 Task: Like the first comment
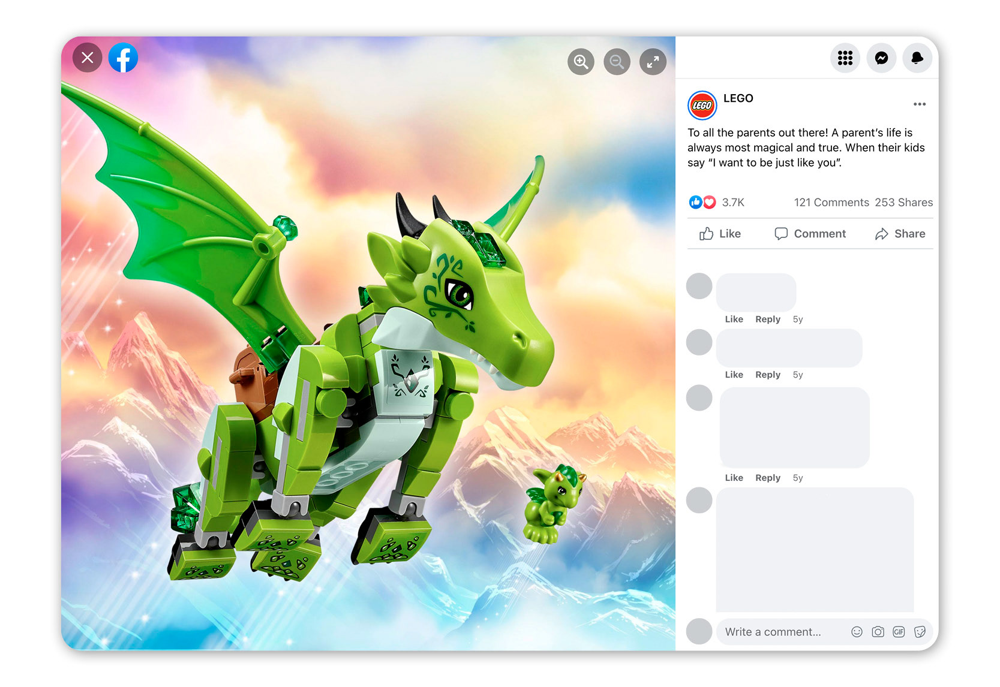point(734,320)
